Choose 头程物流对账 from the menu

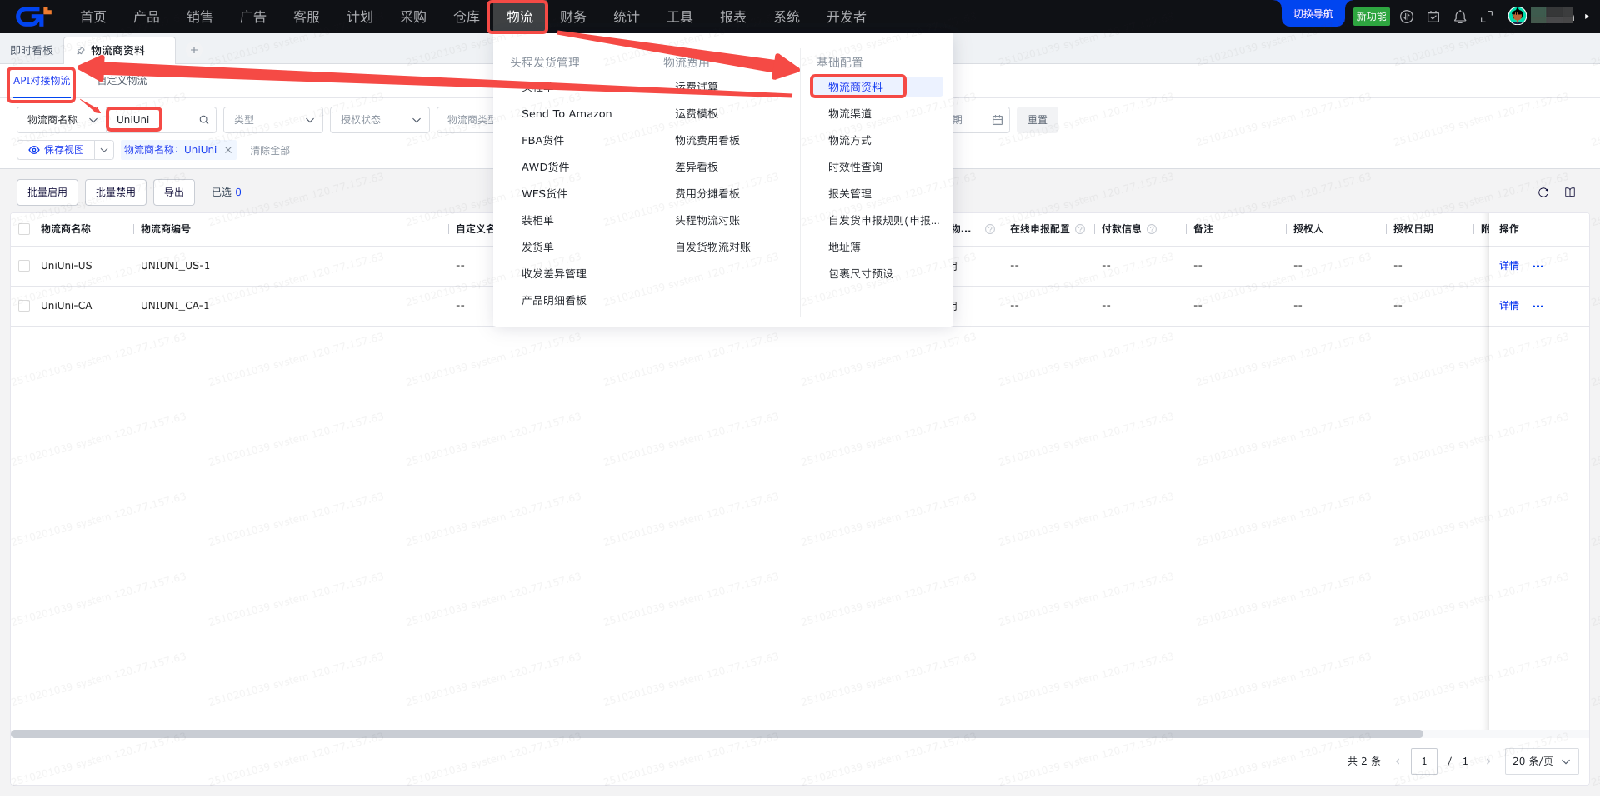(707, 220)
